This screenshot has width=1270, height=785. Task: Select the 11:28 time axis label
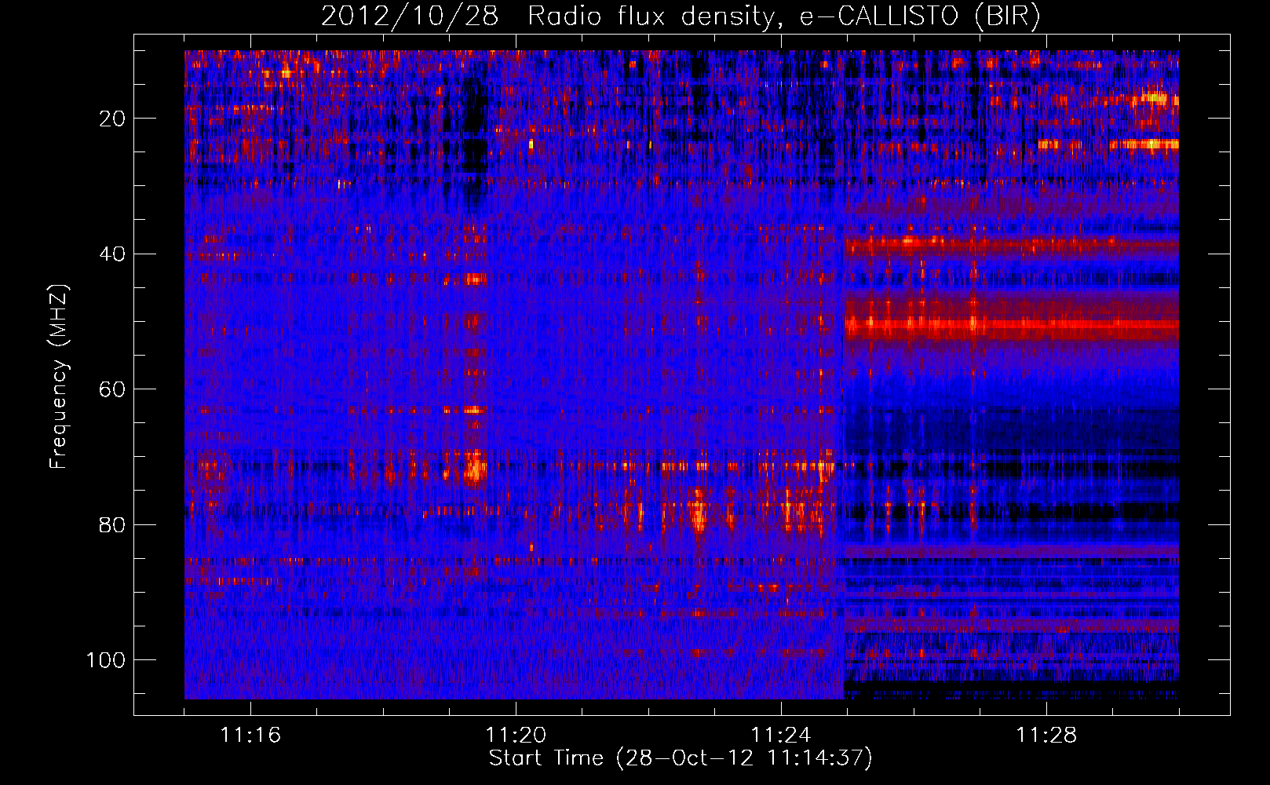[1046, 735]
